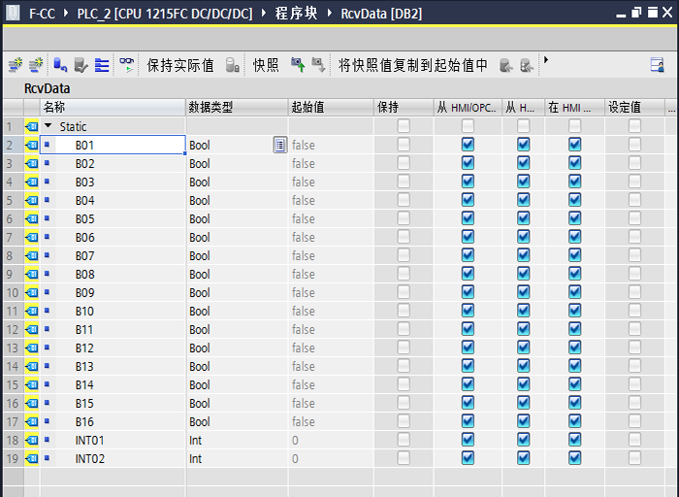Select name cell B12
The height and width of the screenshot is (497, 679).
(x=113, y=348)
